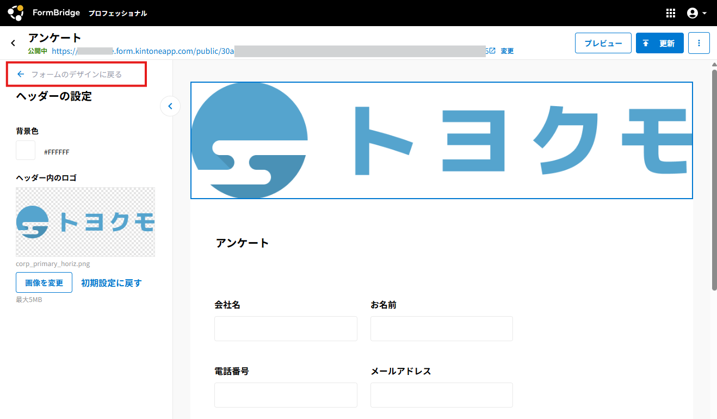This screenshot has height=419, width=717.
Task: Click the #FFFFFF color value
Action: point(57,152)
